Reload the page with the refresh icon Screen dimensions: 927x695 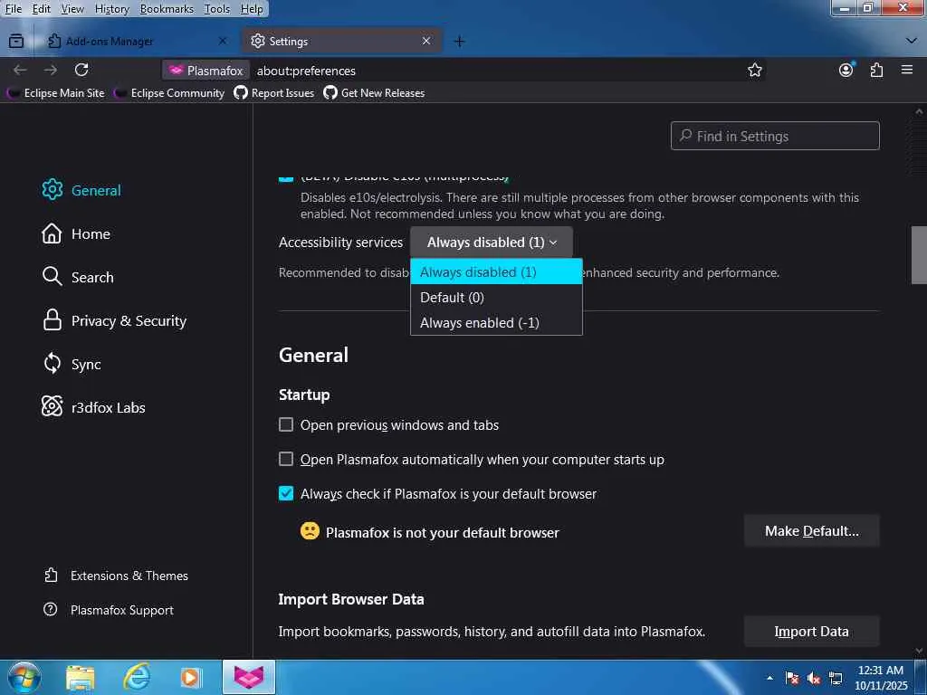tap(81, 71)
